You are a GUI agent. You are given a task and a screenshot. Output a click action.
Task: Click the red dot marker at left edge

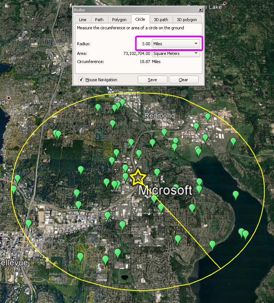[x=9, y=98]
